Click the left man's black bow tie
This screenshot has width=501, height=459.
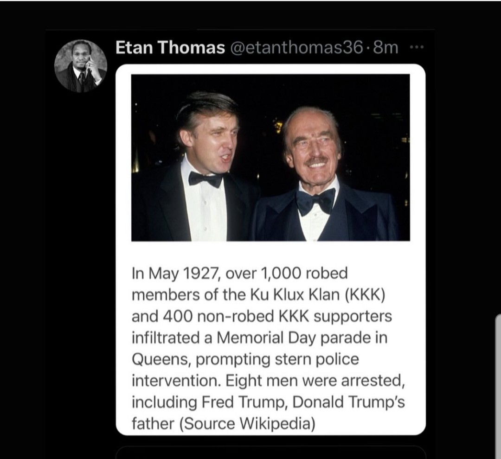click(206, 179)
